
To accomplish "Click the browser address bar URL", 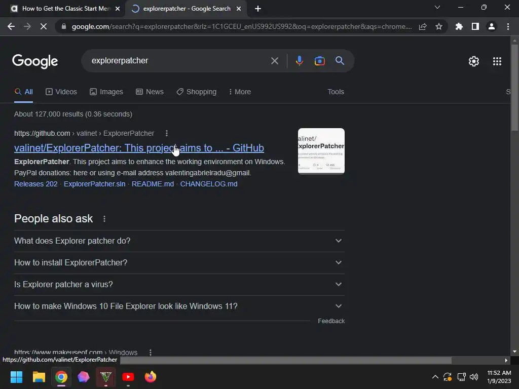I will [x=242, y=26].
